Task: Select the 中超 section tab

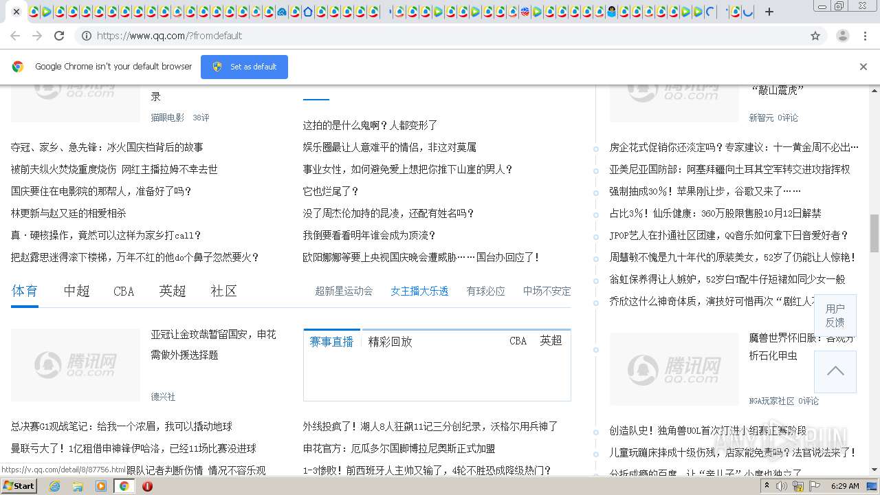Action: pos(76,291)
